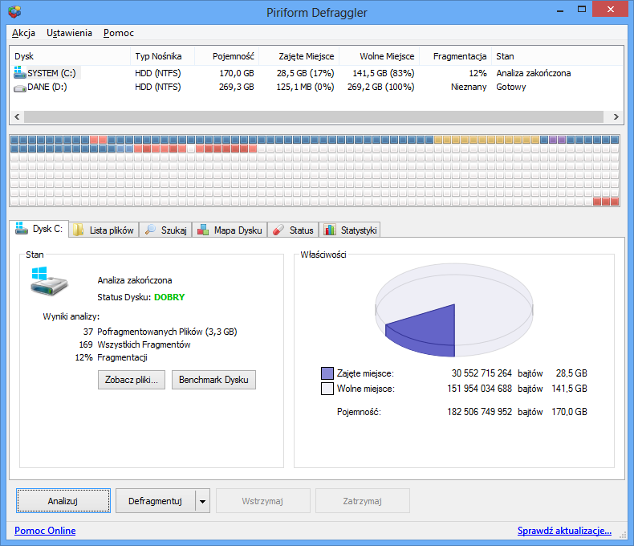Screen dimensions: 634x546
Task: Click 'Analiza zakończona' in the SYSTEM (C:) row
Action: [x=534, y=73]
